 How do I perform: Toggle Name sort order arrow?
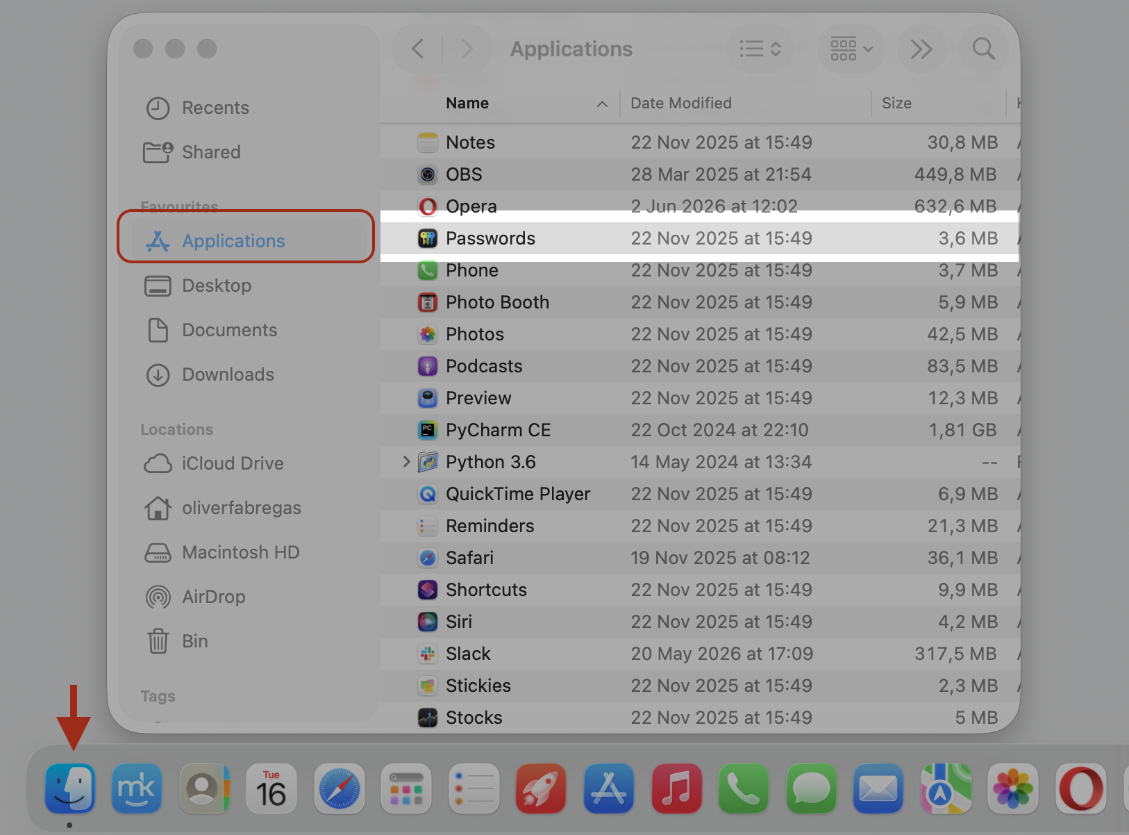(602, 104)
